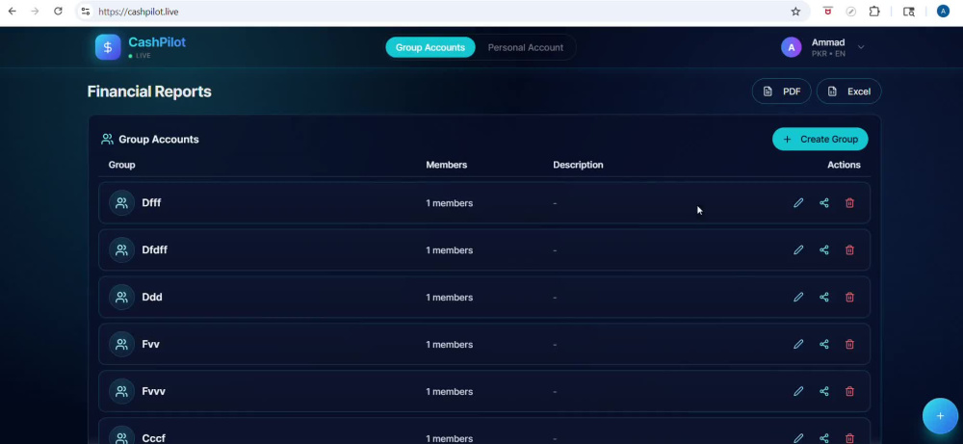Share the Ddd group
Screen dimensions: 963x444
824,298
